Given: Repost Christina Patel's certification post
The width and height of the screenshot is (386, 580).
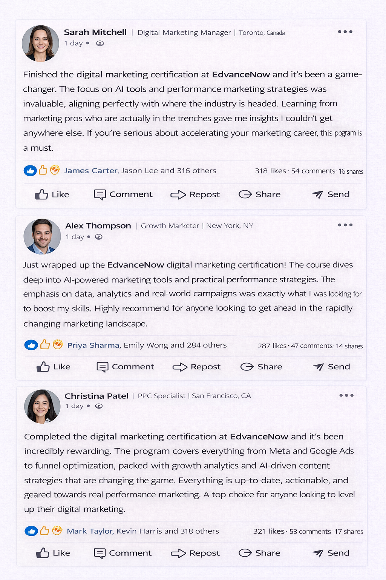Looking at the screenshot, I should click(x=195, y=553).
